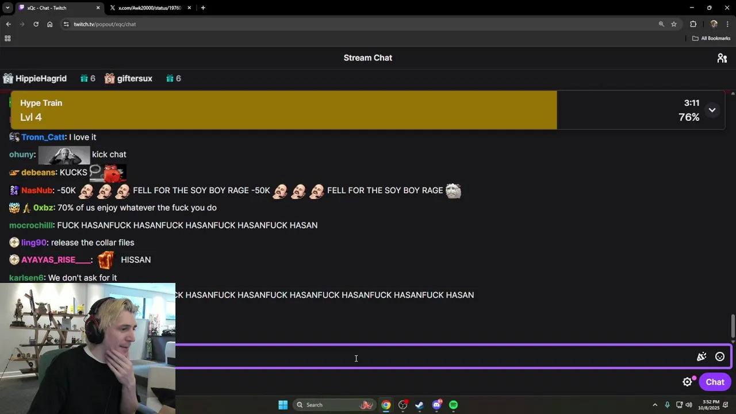Screen dimensions: 736x414
Task: Open 0xbz username in chat
Action: click(x=44, y=208)
